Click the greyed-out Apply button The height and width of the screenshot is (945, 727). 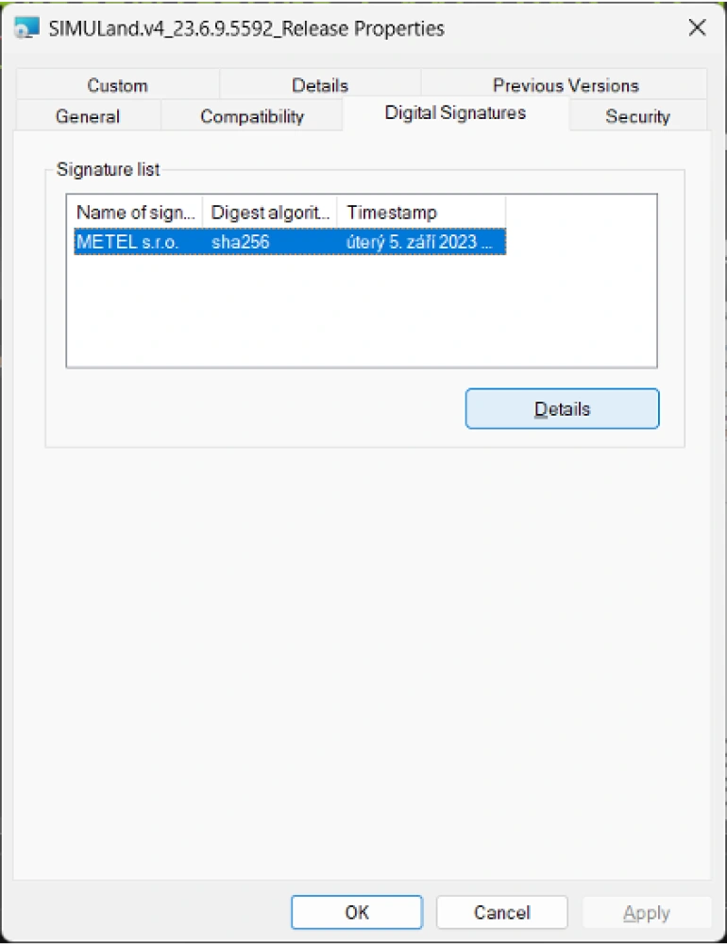(x=646, y=912)
